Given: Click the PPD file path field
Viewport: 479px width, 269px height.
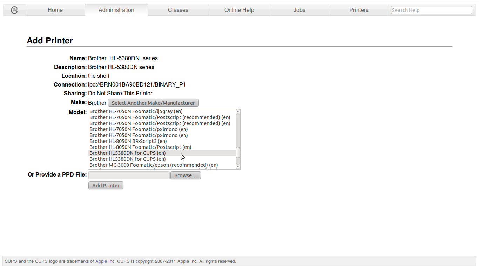Looking at the screenshot, I should pos(129,175).
